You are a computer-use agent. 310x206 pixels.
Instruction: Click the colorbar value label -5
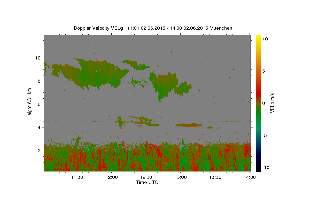click(265, 135)
